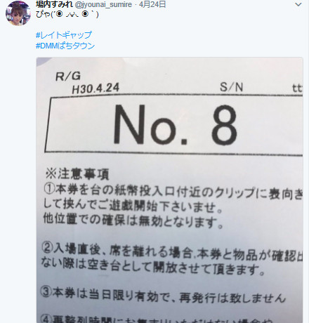Click the R/G label on the ticket

[68, 77]
